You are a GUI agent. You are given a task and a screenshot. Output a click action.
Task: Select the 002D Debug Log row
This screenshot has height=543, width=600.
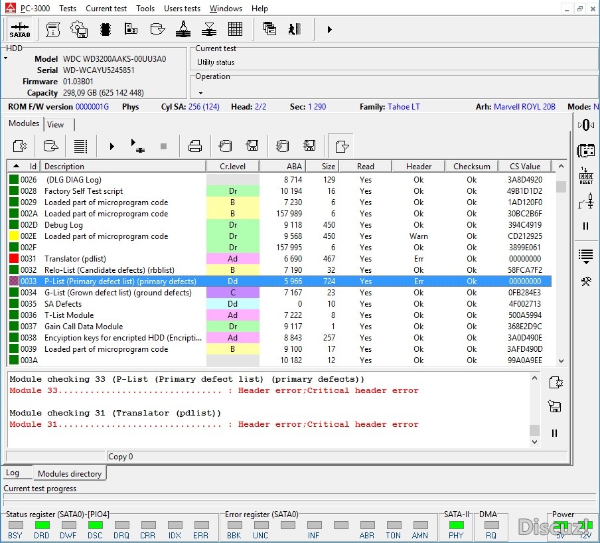tap(279, 225)
